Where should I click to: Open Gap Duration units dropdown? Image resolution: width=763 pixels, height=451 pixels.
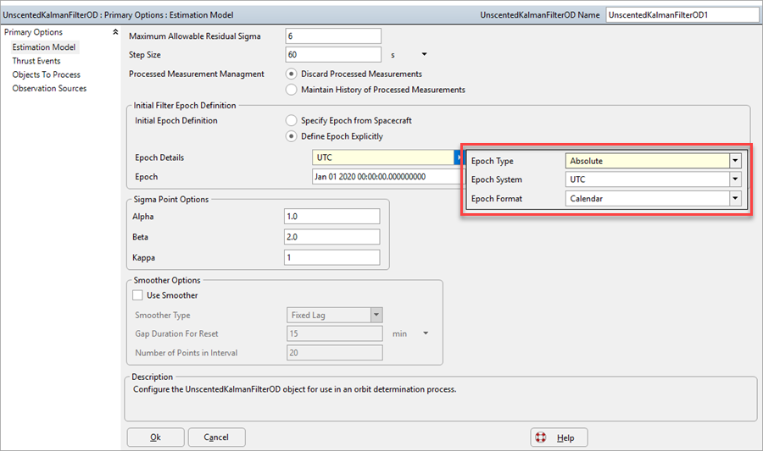[426, 333]
